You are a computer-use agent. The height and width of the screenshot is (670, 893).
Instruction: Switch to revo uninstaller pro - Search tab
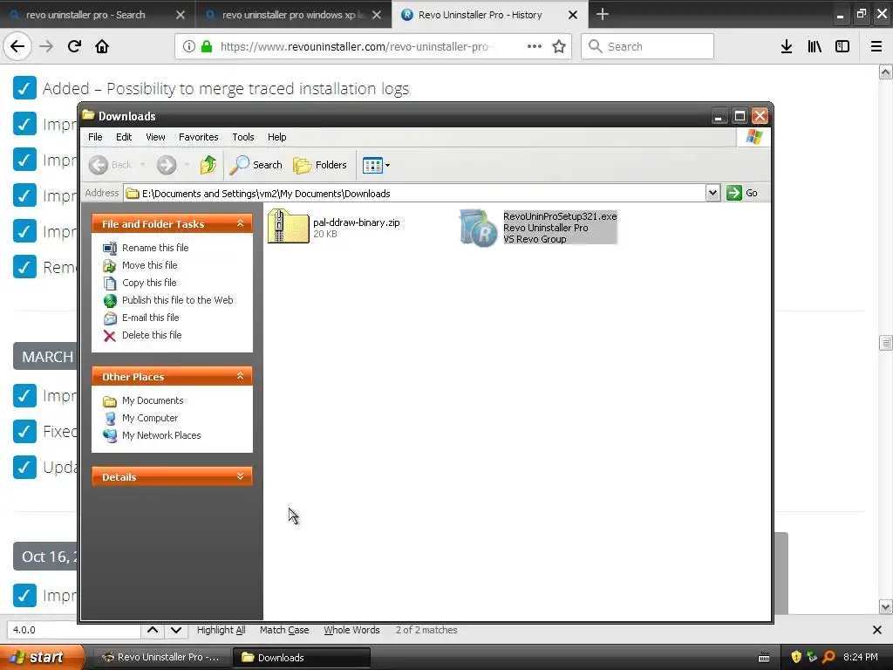97,15
